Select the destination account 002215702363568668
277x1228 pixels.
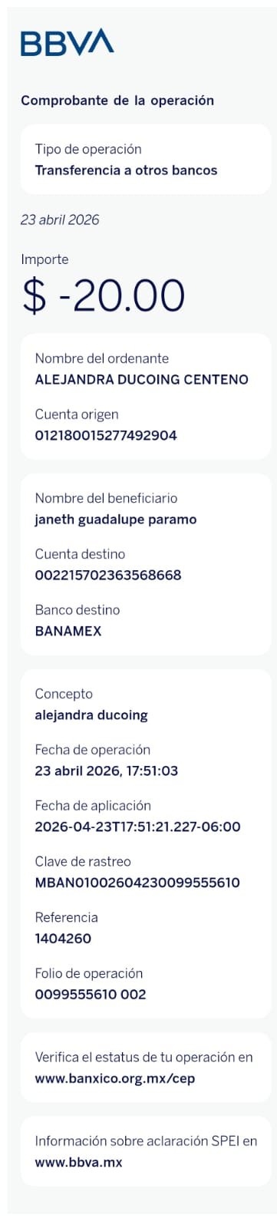(108, 575)
